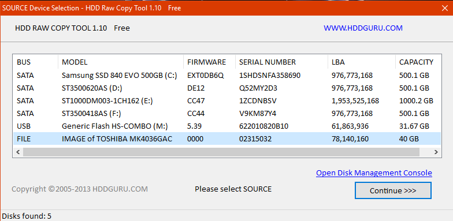Click the Continue >>> button
The width and height of the screenshot is (453, 221).
pyautogui.click(x=393, y=190)
